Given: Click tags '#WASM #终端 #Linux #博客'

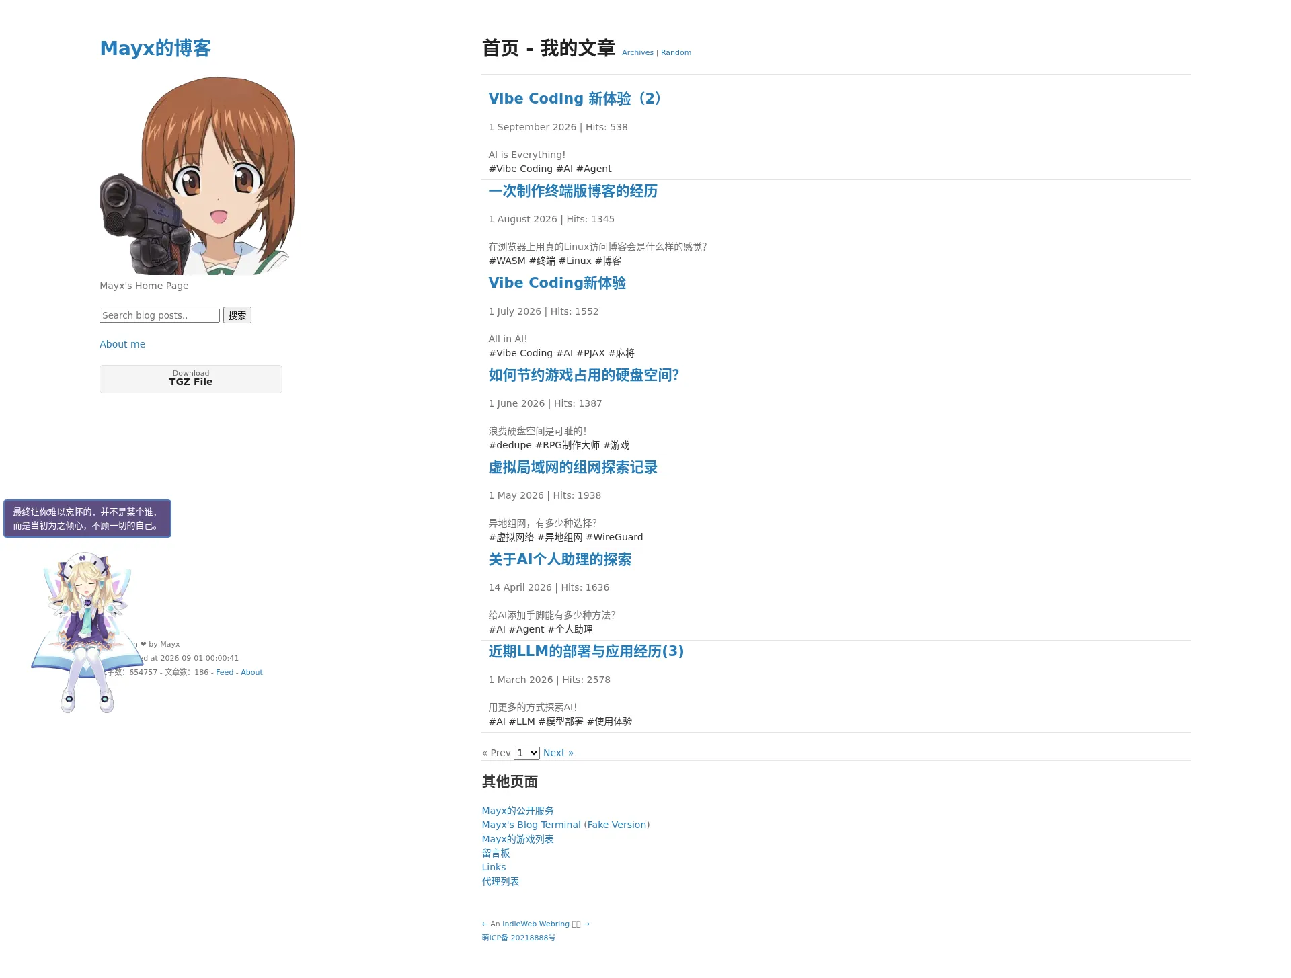Looking at the screenshot, I should (555, 261).
